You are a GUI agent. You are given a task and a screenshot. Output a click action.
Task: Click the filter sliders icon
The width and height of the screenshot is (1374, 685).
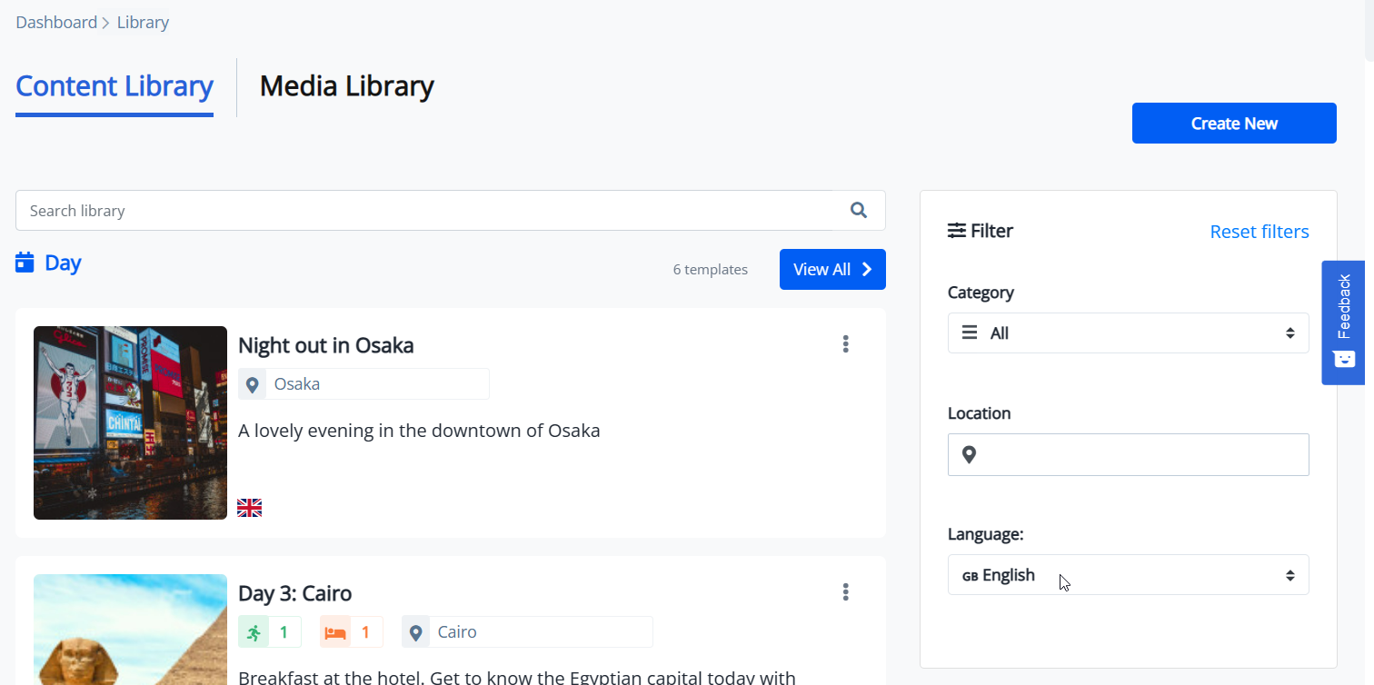pos(956,231)
